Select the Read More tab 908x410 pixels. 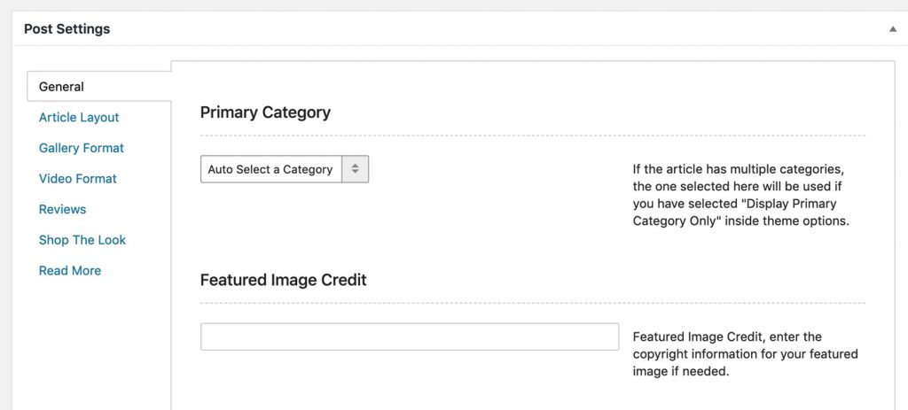69,271
